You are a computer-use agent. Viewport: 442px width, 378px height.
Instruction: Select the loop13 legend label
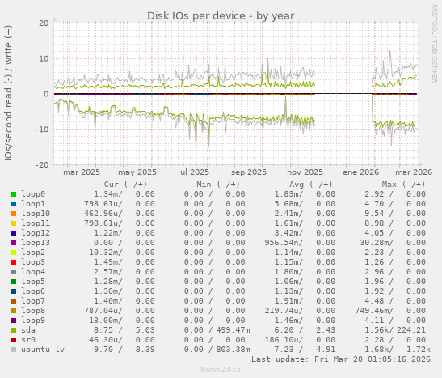pyautogui.click(x=36, y=243)
